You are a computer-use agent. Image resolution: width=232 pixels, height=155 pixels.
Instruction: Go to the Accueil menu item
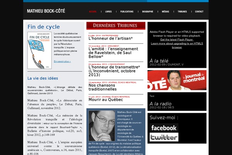[93, 12]
